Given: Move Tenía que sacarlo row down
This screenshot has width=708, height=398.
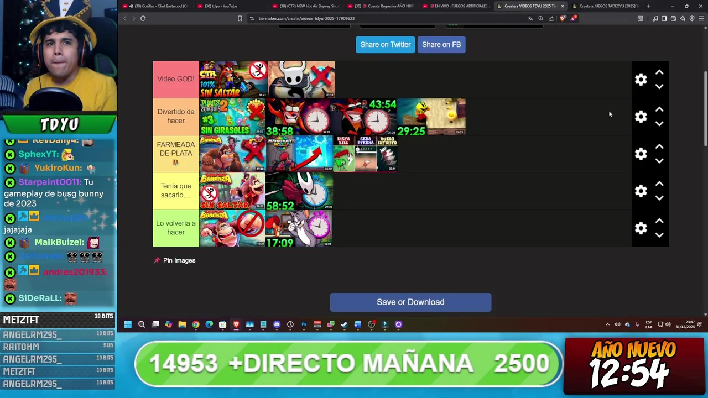Looking at the screenshot, I should tap(659, 198).
